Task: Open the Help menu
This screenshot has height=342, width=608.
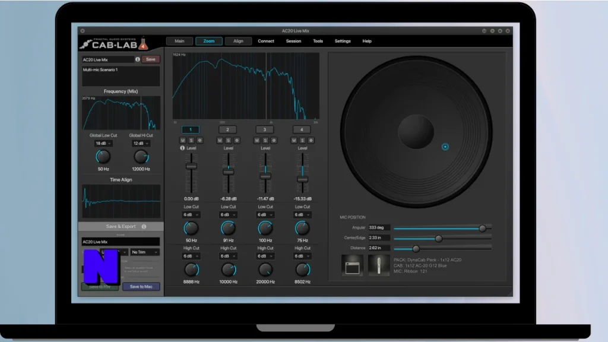Action: [367, 41]
